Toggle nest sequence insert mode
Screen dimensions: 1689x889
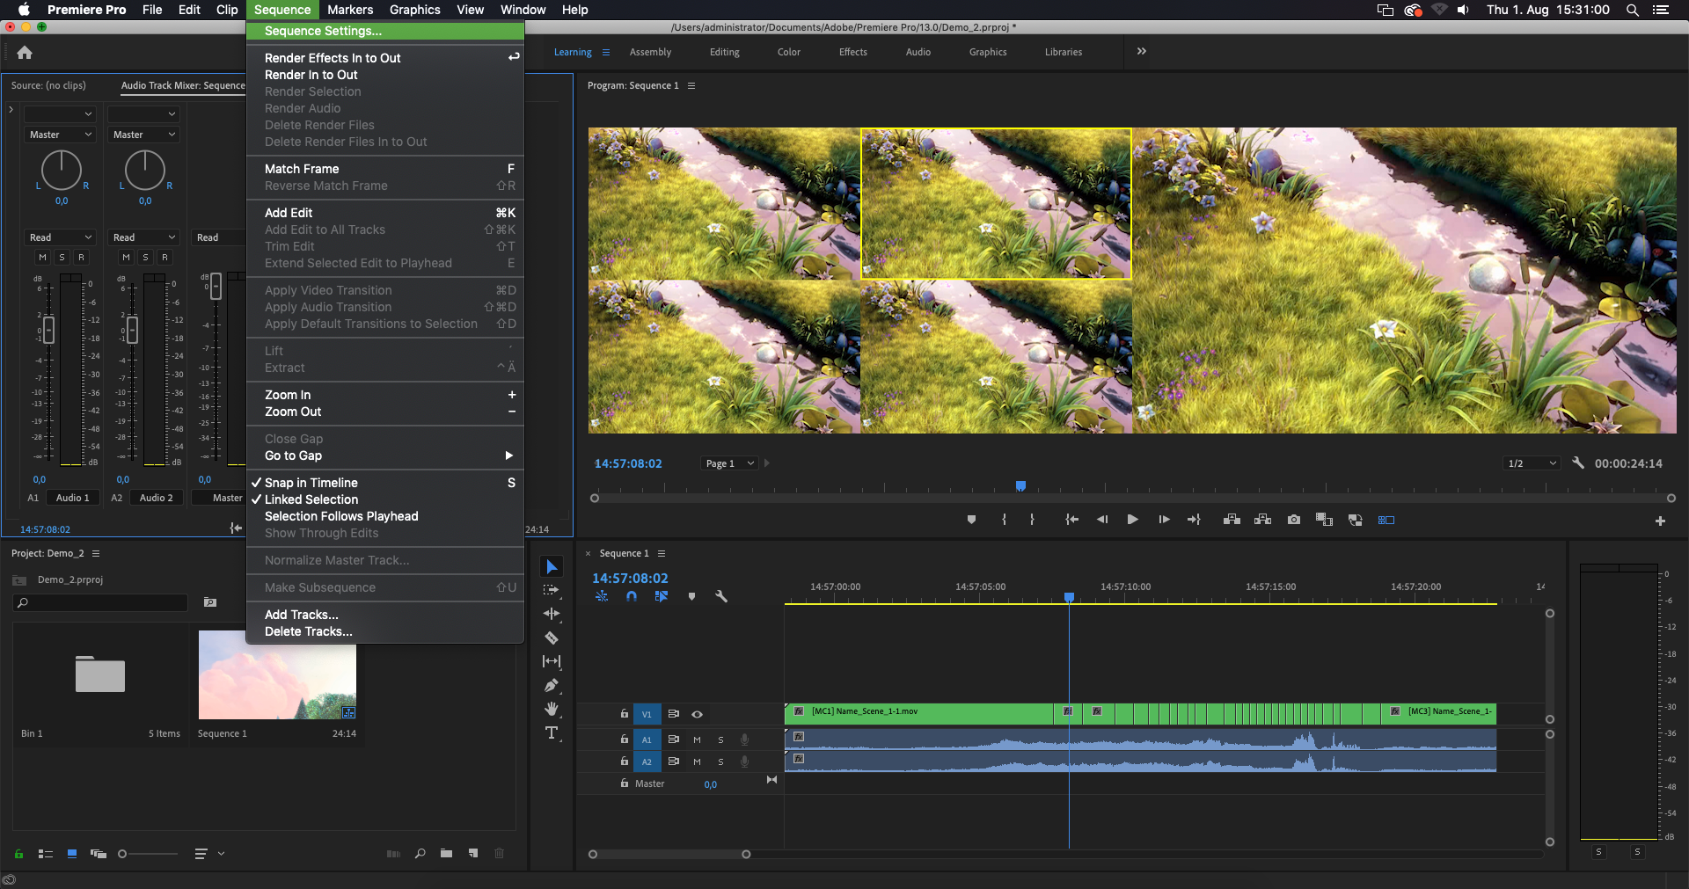tap(602, 596)
